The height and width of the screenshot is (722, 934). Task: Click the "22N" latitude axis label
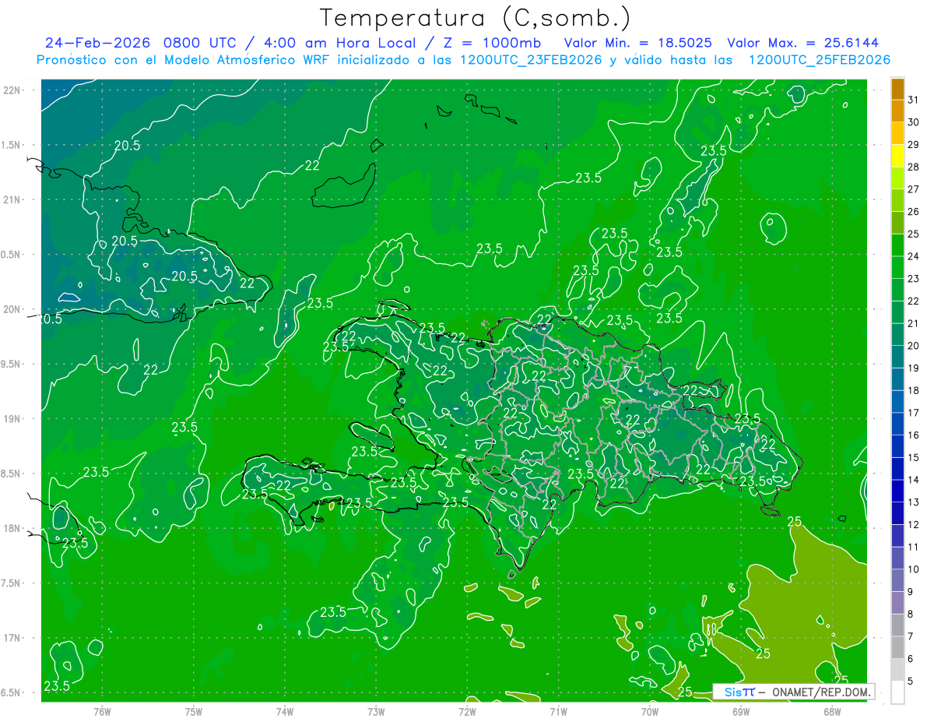[x=12, y=90]
